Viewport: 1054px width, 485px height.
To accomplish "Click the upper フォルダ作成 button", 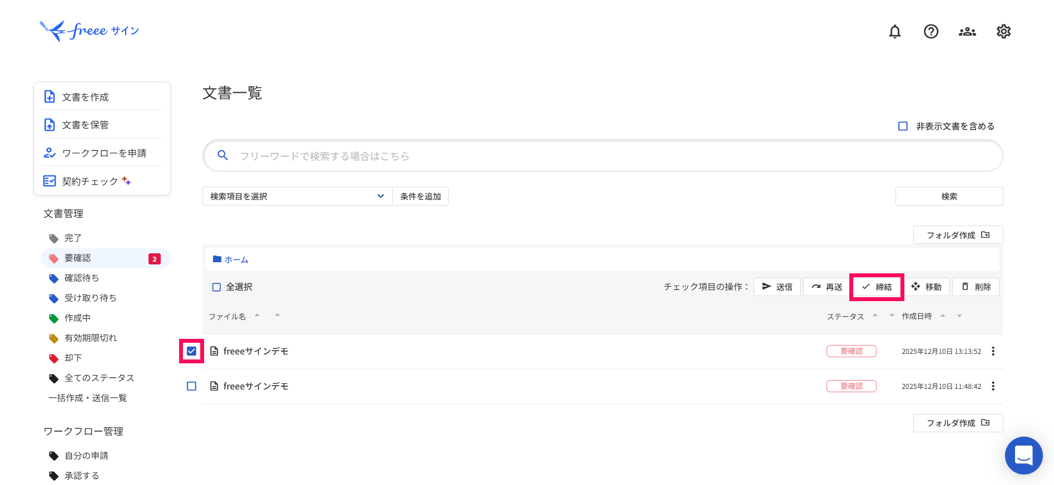I will tap(958, 235).
